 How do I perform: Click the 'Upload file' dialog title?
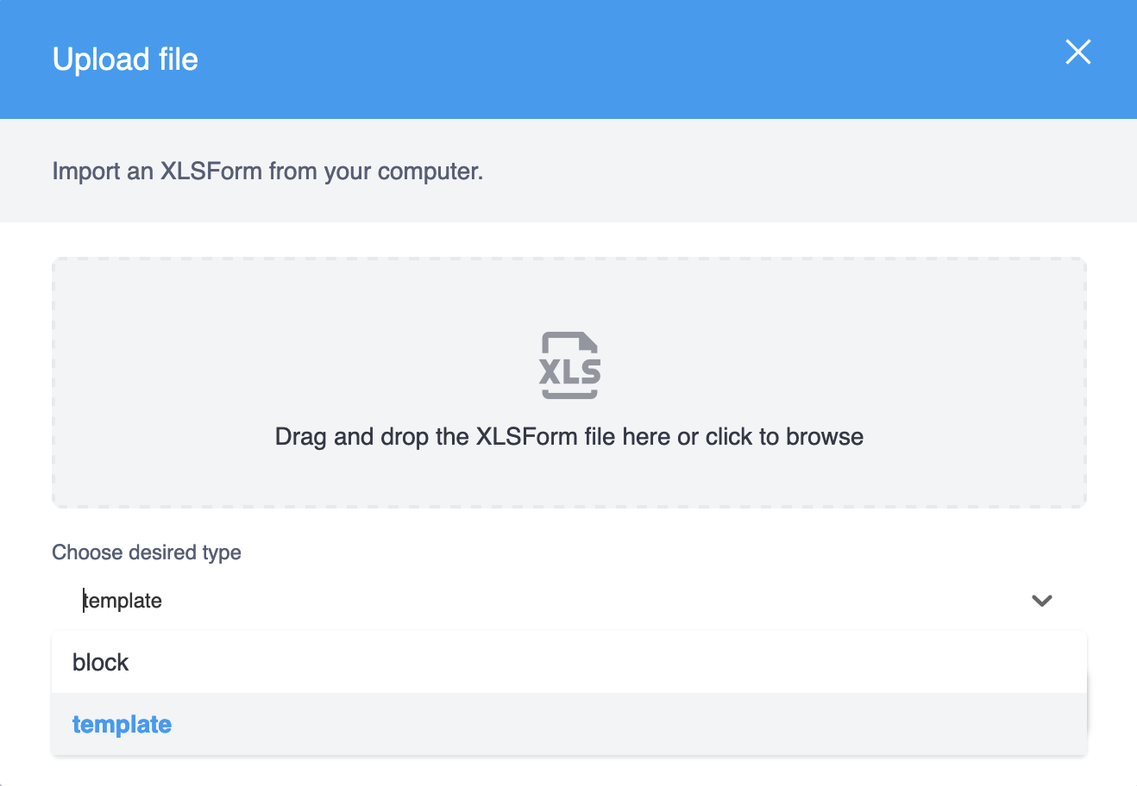pyautogui.click(x=125, y=59)
